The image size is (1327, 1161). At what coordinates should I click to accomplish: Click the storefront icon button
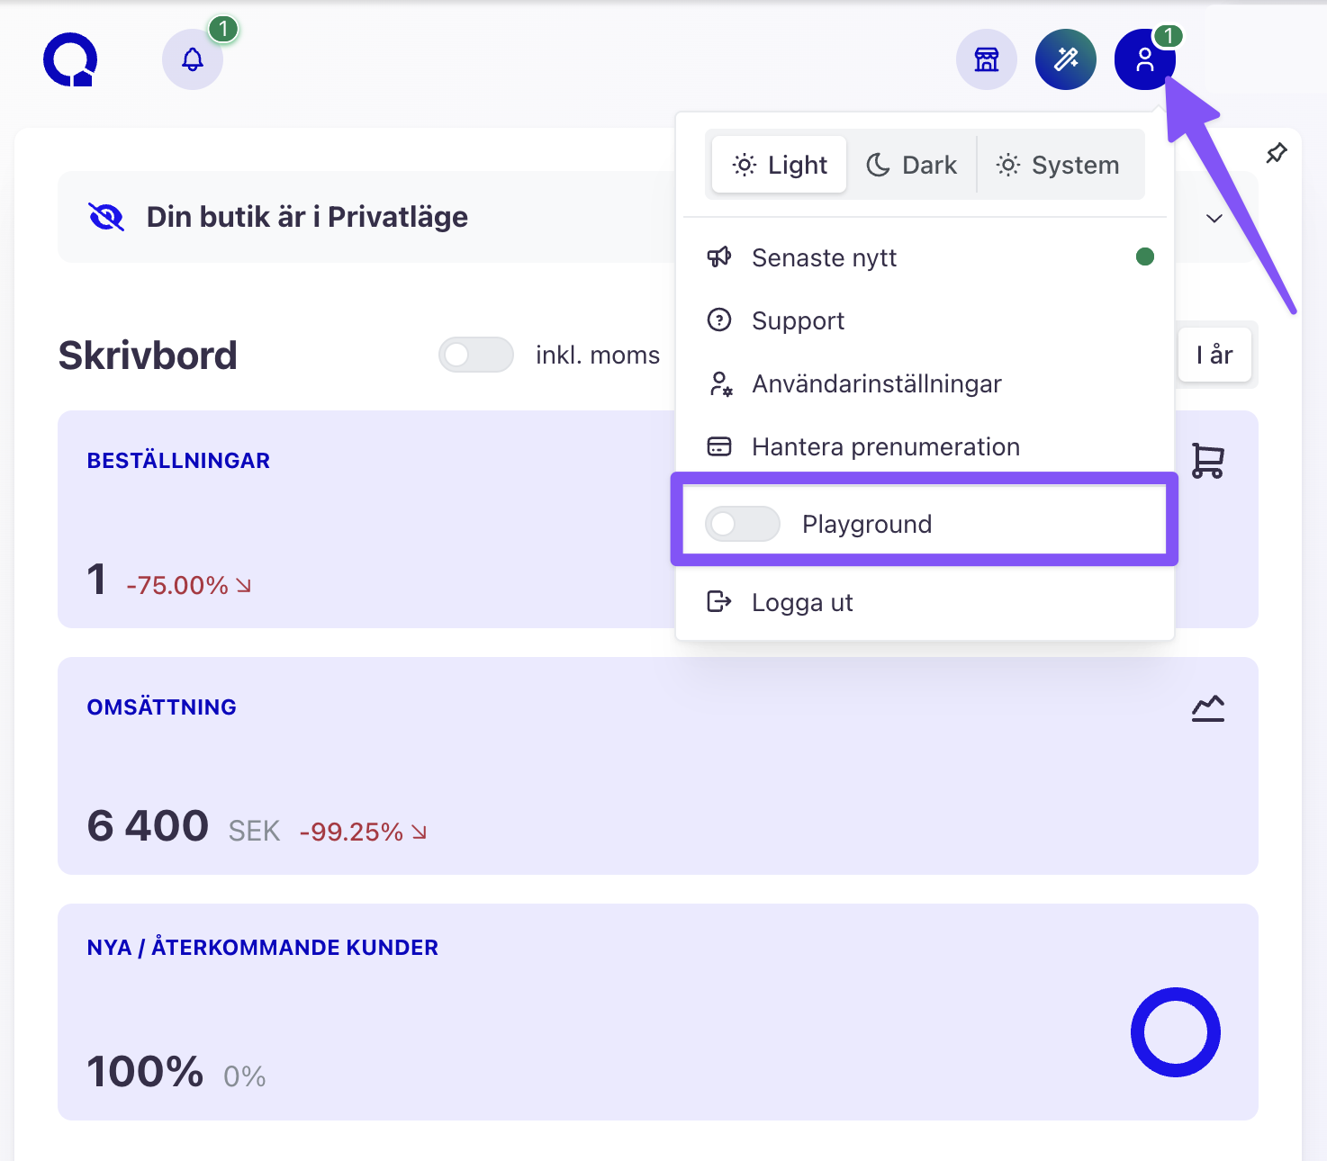[x=987, y=59]
